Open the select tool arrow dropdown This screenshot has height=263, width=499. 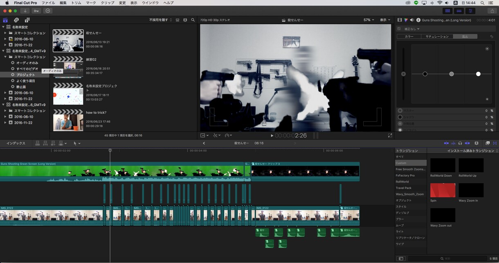click(x=77, y=143)
